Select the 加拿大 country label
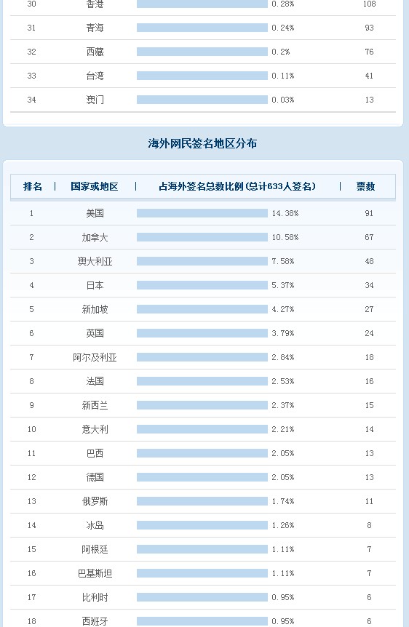409x627 pixels. [95, 237]
